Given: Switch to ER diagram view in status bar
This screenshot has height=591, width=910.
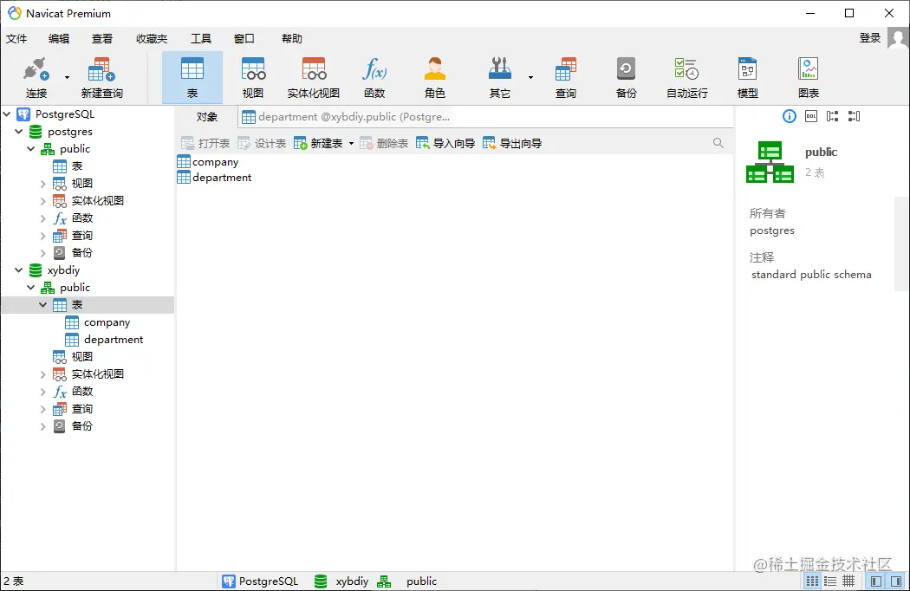Looking at the screenshot, I should pyautogui.click(x=848, y=581).
